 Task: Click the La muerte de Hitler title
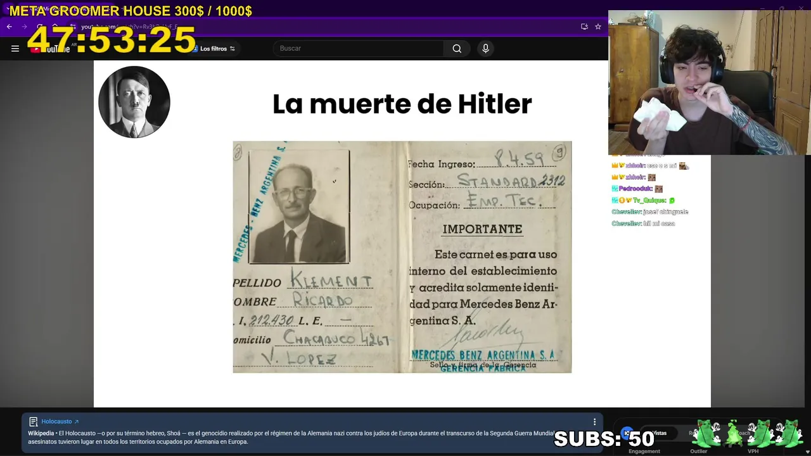tap(402, 104)
